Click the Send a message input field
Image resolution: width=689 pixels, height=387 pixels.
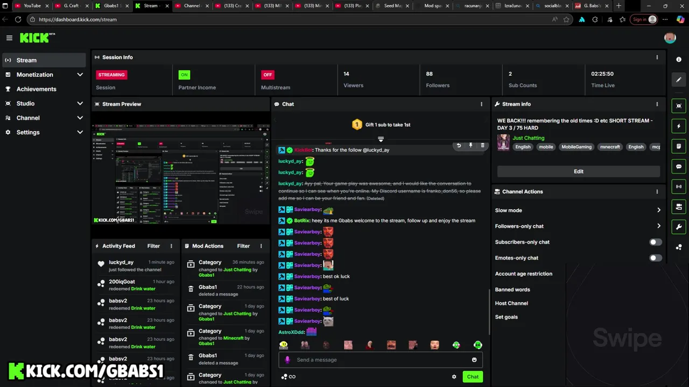381,360
